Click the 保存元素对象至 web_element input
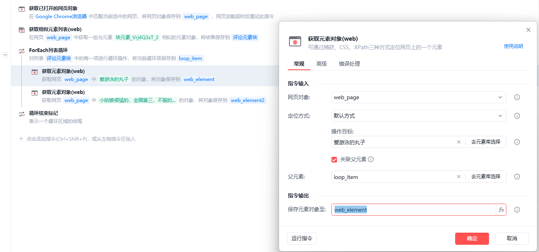 click(x=414, y=210)
